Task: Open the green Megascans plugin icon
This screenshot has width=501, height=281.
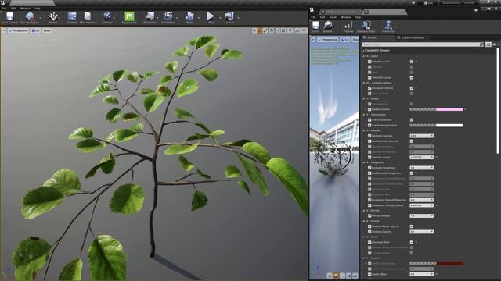Action: [129, 17]
